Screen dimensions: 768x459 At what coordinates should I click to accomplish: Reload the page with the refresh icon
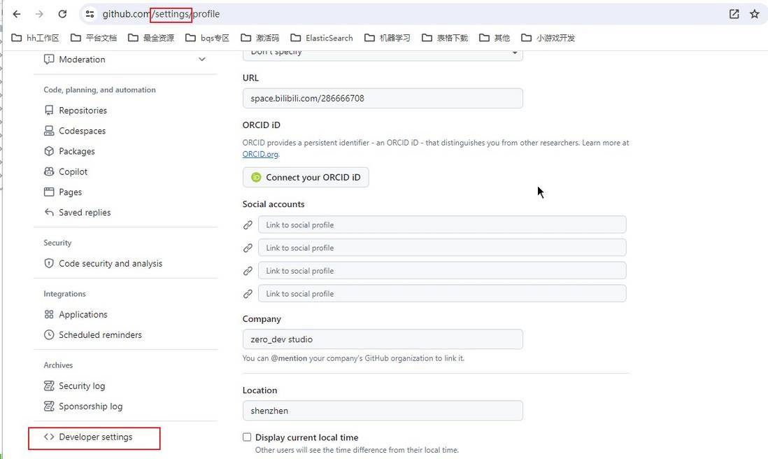click(62, 14)
